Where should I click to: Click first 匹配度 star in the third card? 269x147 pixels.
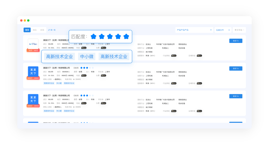coord(81,95)
